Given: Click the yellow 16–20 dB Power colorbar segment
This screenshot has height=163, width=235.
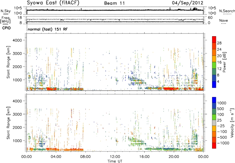Looking at the screenshot, I should pos(214,59).
